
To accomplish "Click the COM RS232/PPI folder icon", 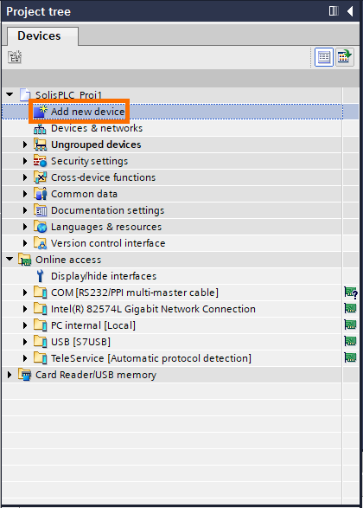I will coord(41,293).
